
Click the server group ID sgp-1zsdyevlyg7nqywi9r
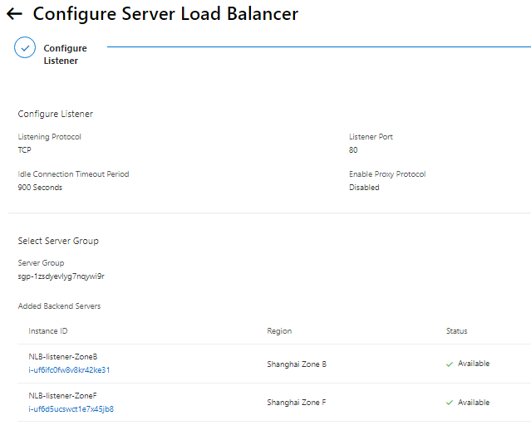click(x=61, y=276)
